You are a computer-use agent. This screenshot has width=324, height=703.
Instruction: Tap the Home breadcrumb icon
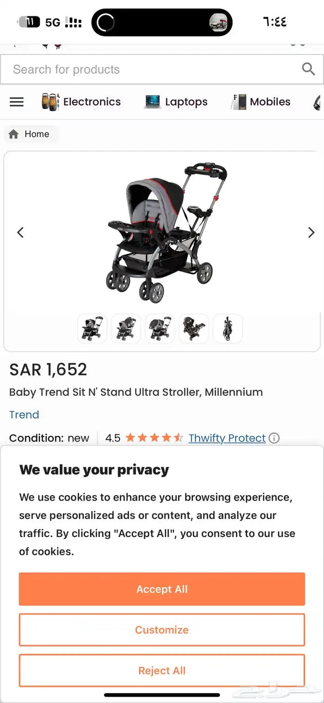pos(14,134)
